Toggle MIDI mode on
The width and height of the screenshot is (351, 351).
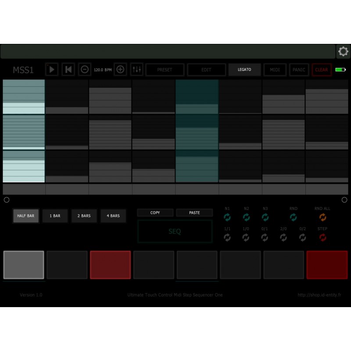pyautogui.click(x=275, y=69)
